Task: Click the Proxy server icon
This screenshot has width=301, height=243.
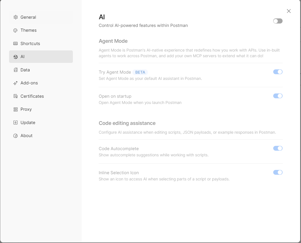Action: [x=16, y=109]
